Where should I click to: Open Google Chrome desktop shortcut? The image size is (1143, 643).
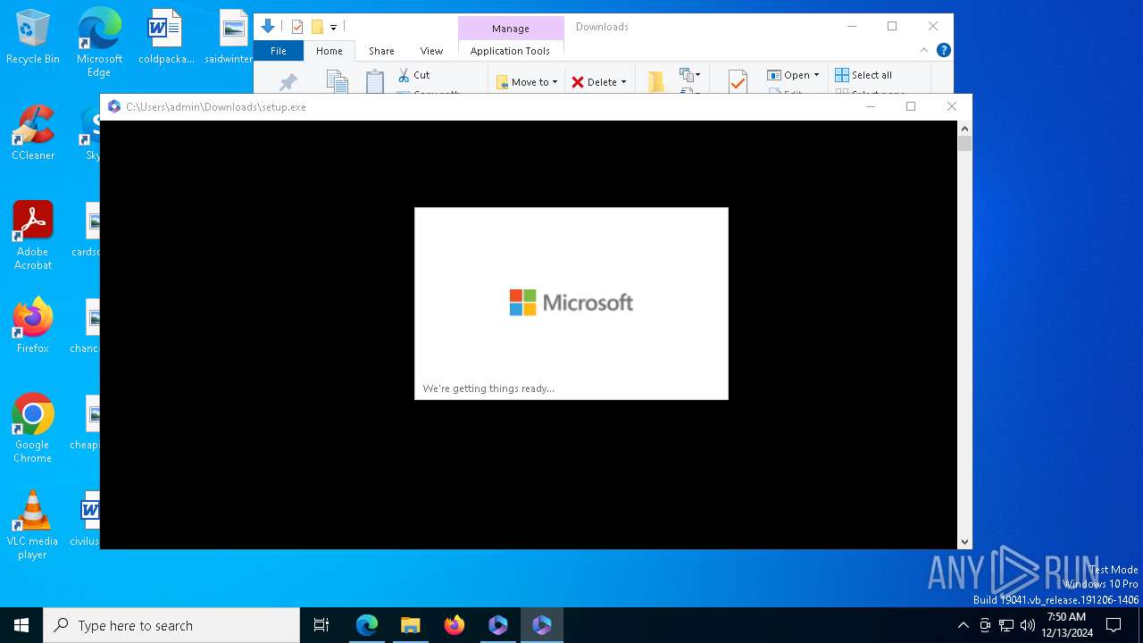click(x=33, y=429)
